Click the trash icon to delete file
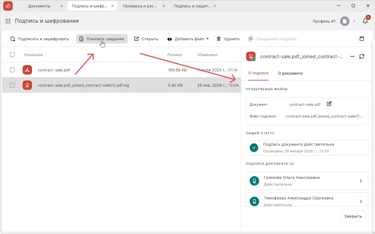This screenshot has height=234, width=375. pyautogui.click(x=219, y=39)
